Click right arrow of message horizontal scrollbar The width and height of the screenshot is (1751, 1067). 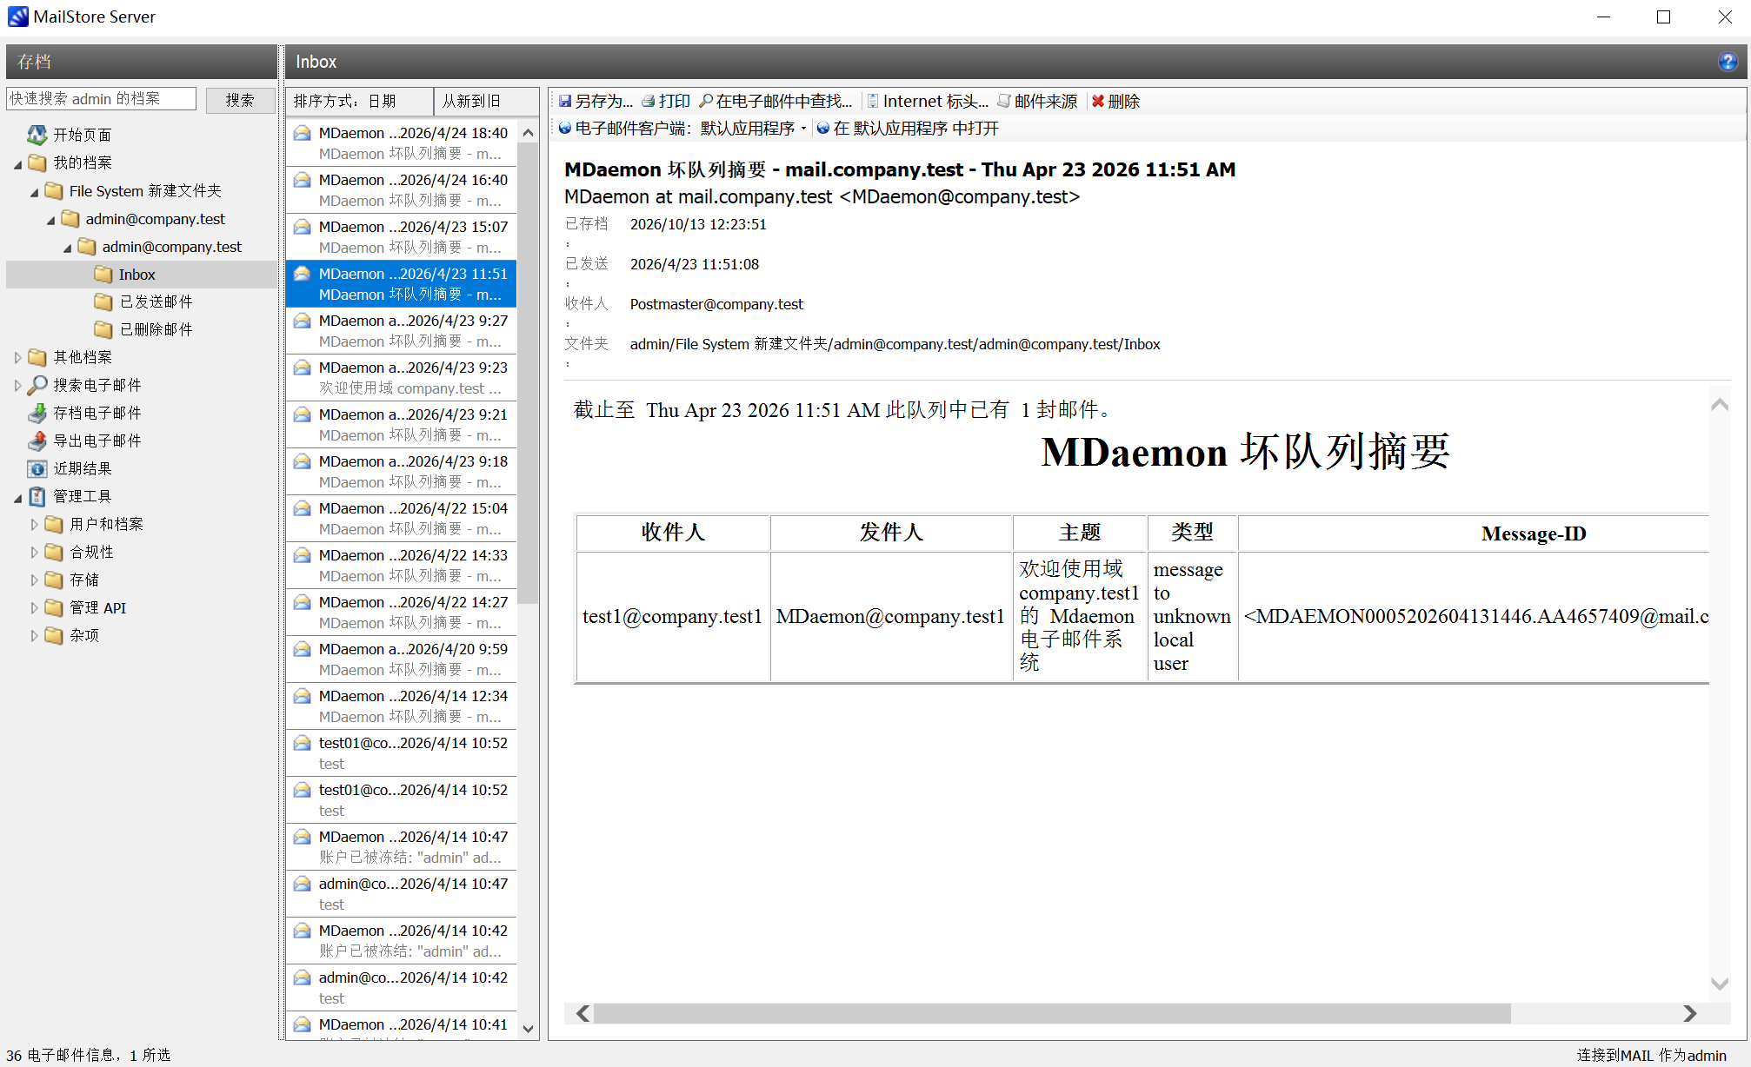1689,1013
